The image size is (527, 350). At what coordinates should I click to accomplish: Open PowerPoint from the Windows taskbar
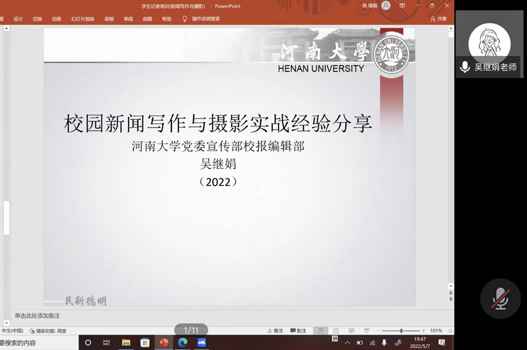coord(163,343)
